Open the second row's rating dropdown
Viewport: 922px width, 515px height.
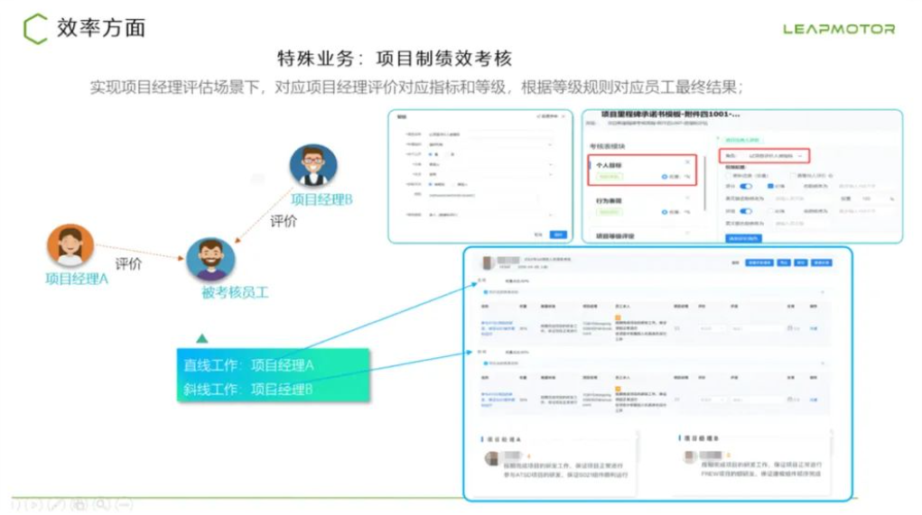(x=711, y=400)
